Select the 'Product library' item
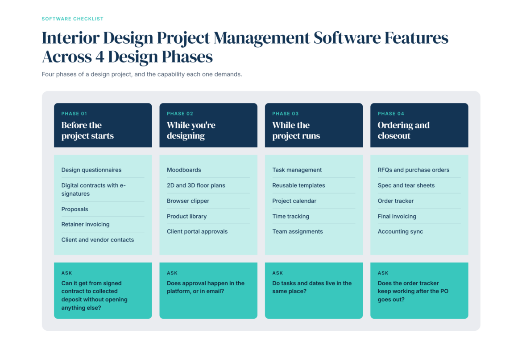Screen dimensions: 522x349 (186, 216)
